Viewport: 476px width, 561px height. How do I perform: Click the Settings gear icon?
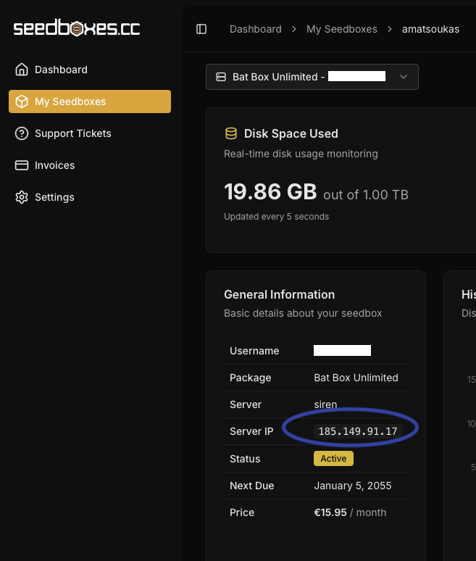(22, 197)
